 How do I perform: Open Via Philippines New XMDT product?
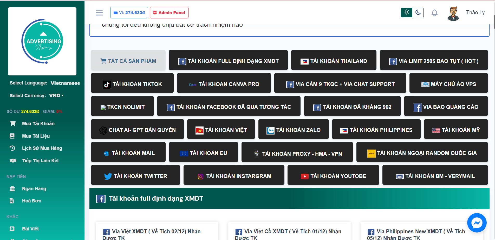(416, 234)
